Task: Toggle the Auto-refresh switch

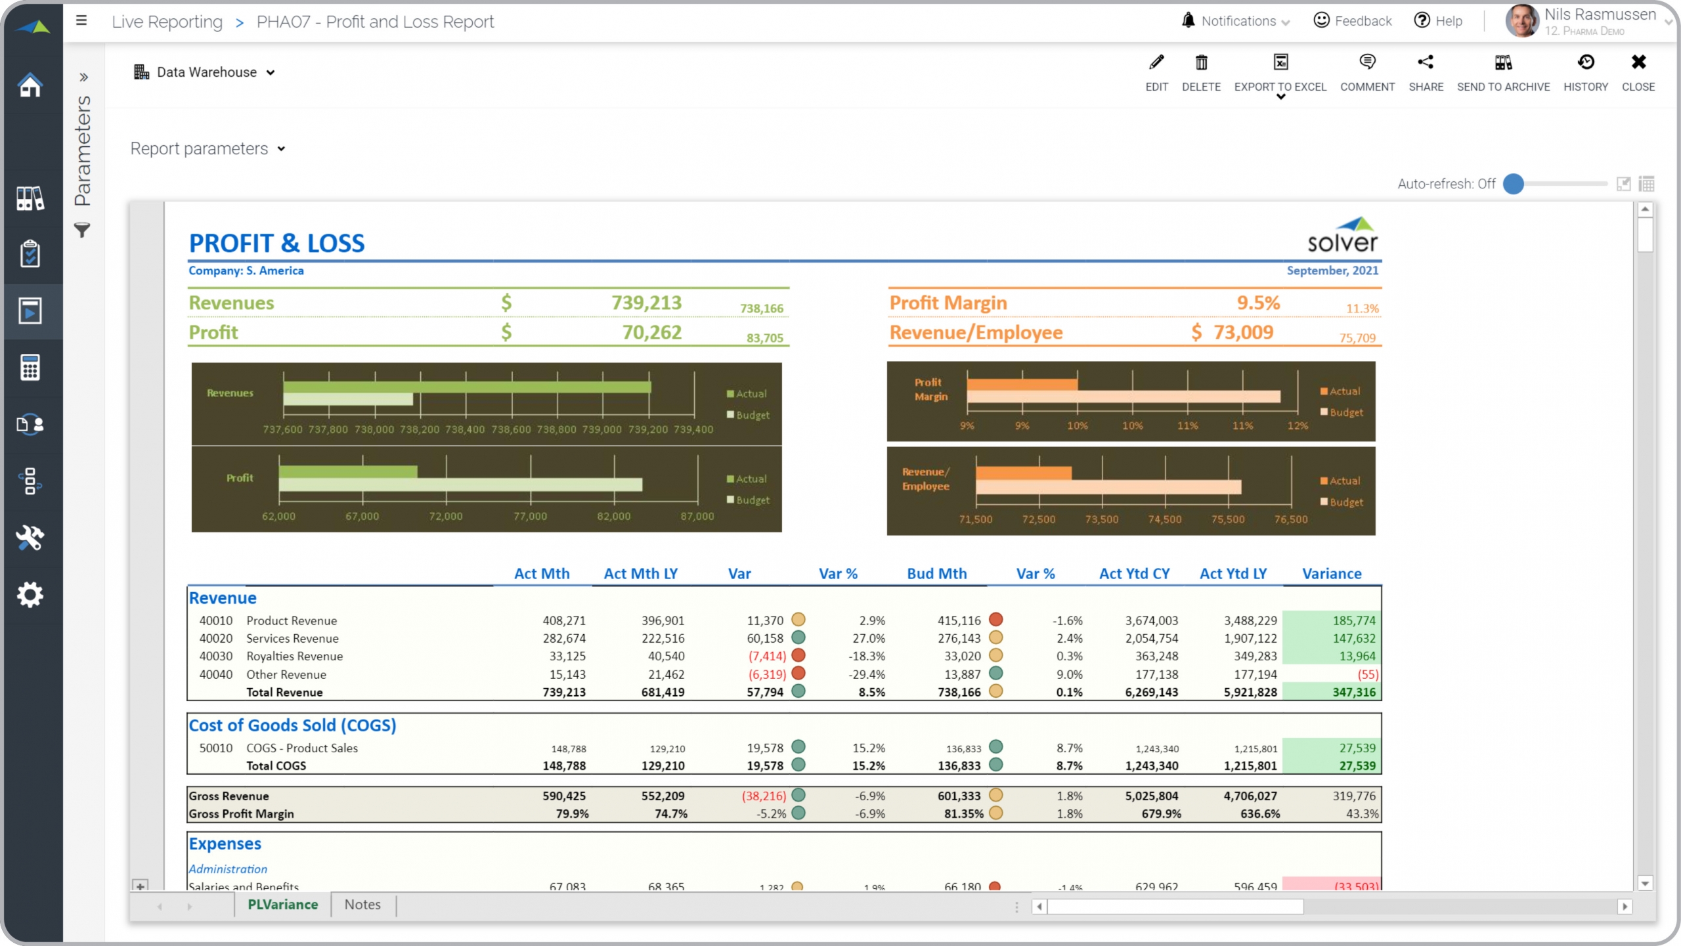Action: [x=1514, y=184]
